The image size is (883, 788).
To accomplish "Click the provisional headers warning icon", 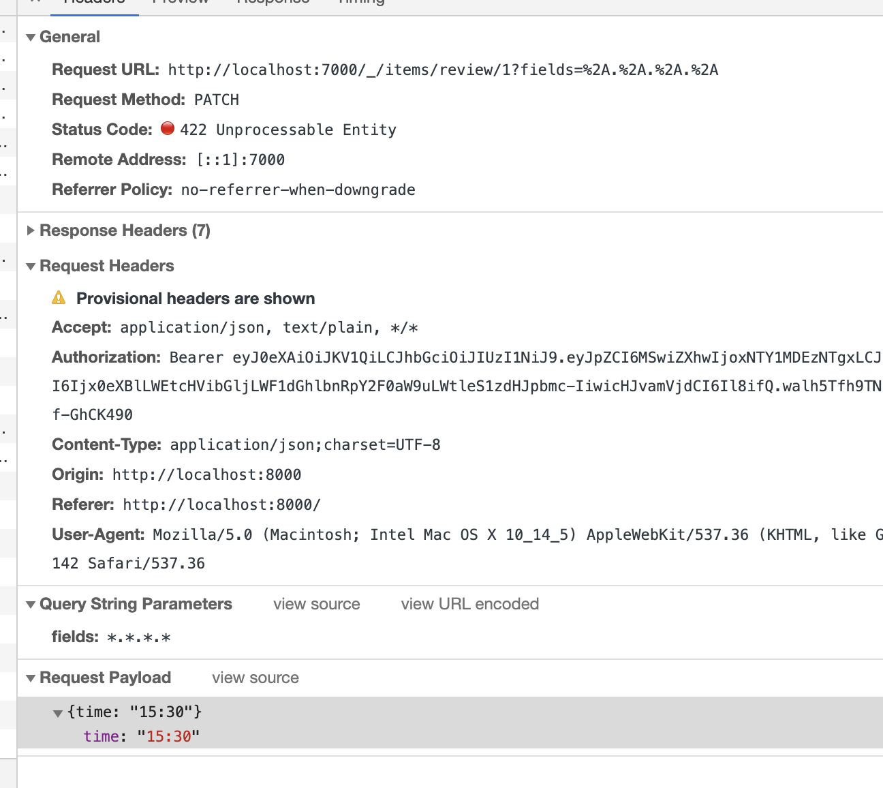I will pyautogui.click(x=59, y=297).
